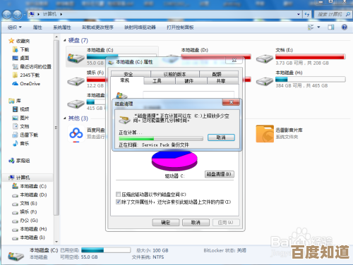Click the change view icon
Image resolution: width=353 pixels, height=265 pixels.
(311, 27)
